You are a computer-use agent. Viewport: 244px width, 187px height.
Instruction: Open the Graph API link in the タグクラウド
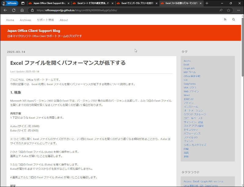(206, 182)
